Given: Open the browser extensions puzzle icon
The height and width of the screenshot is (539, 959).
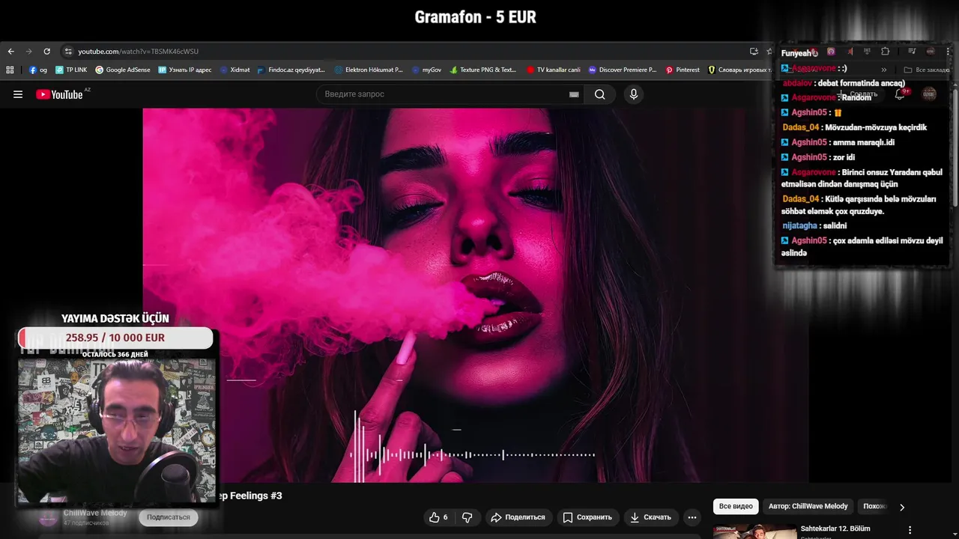Looking at the screenshot, I should (885, 52).
